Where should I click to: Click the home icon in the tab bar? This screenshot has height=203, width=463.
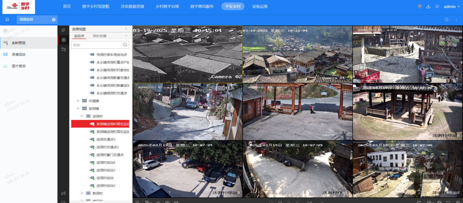(x=7, y=19)
